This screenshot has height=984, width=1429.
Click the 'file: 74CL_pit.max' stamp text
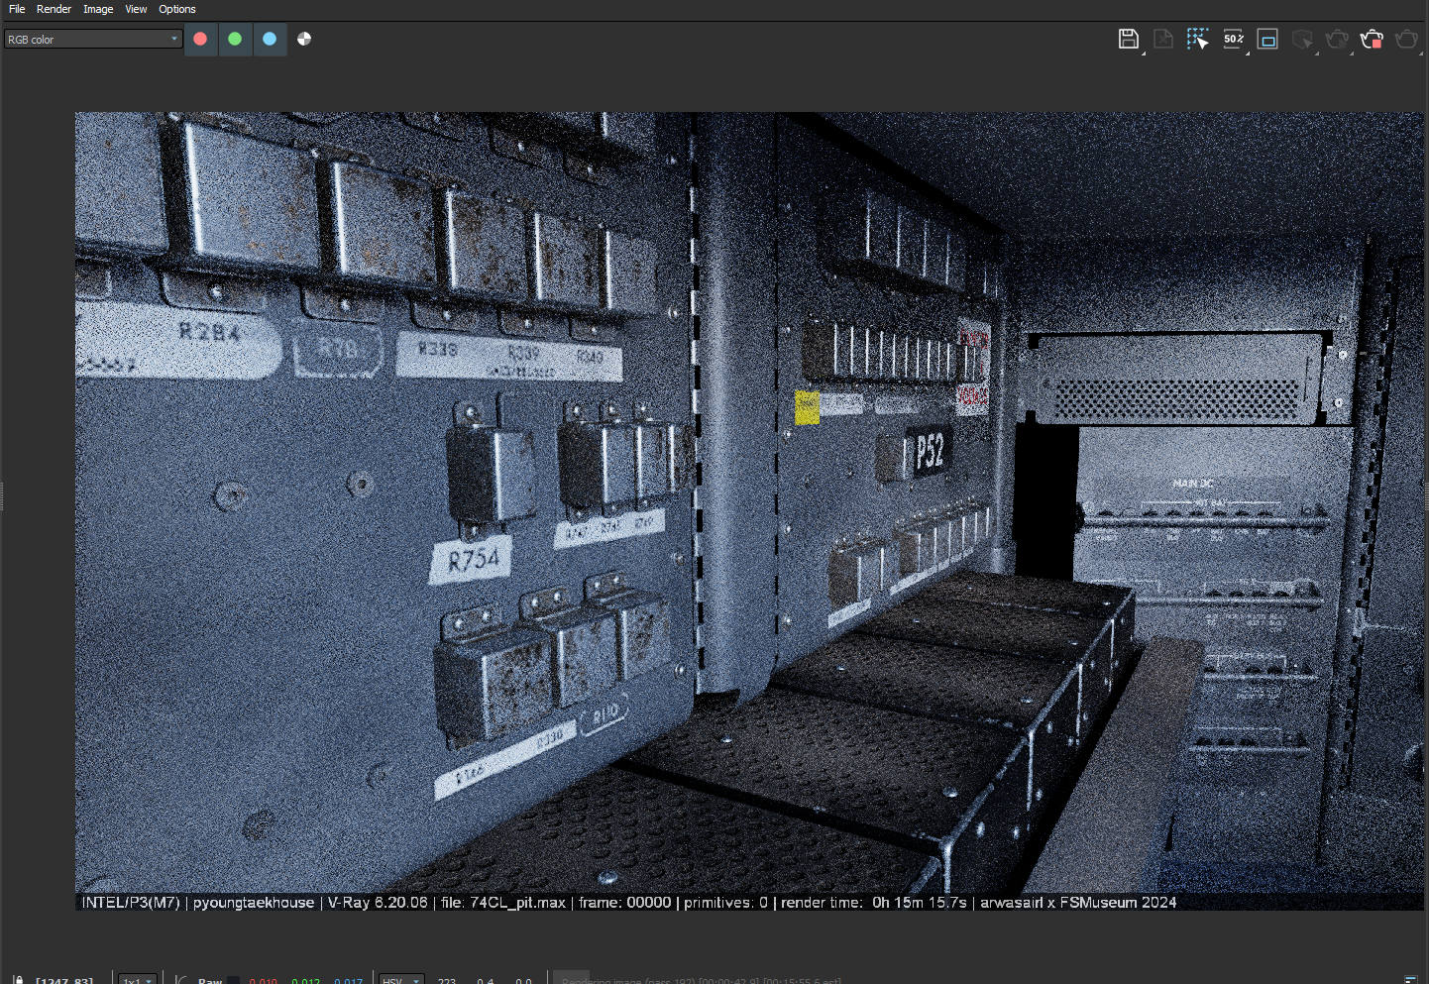coord(503,903)
